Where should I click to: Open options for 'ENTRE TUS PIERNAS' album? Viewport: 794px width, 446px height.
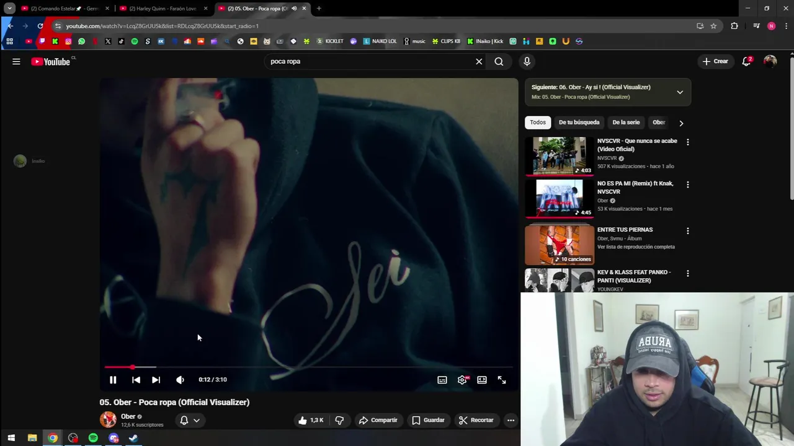pyautogui.click(x=687, y=230)
